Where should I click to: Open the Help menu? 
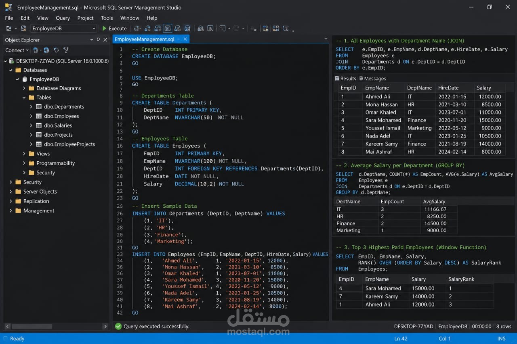tap(152, 18)
